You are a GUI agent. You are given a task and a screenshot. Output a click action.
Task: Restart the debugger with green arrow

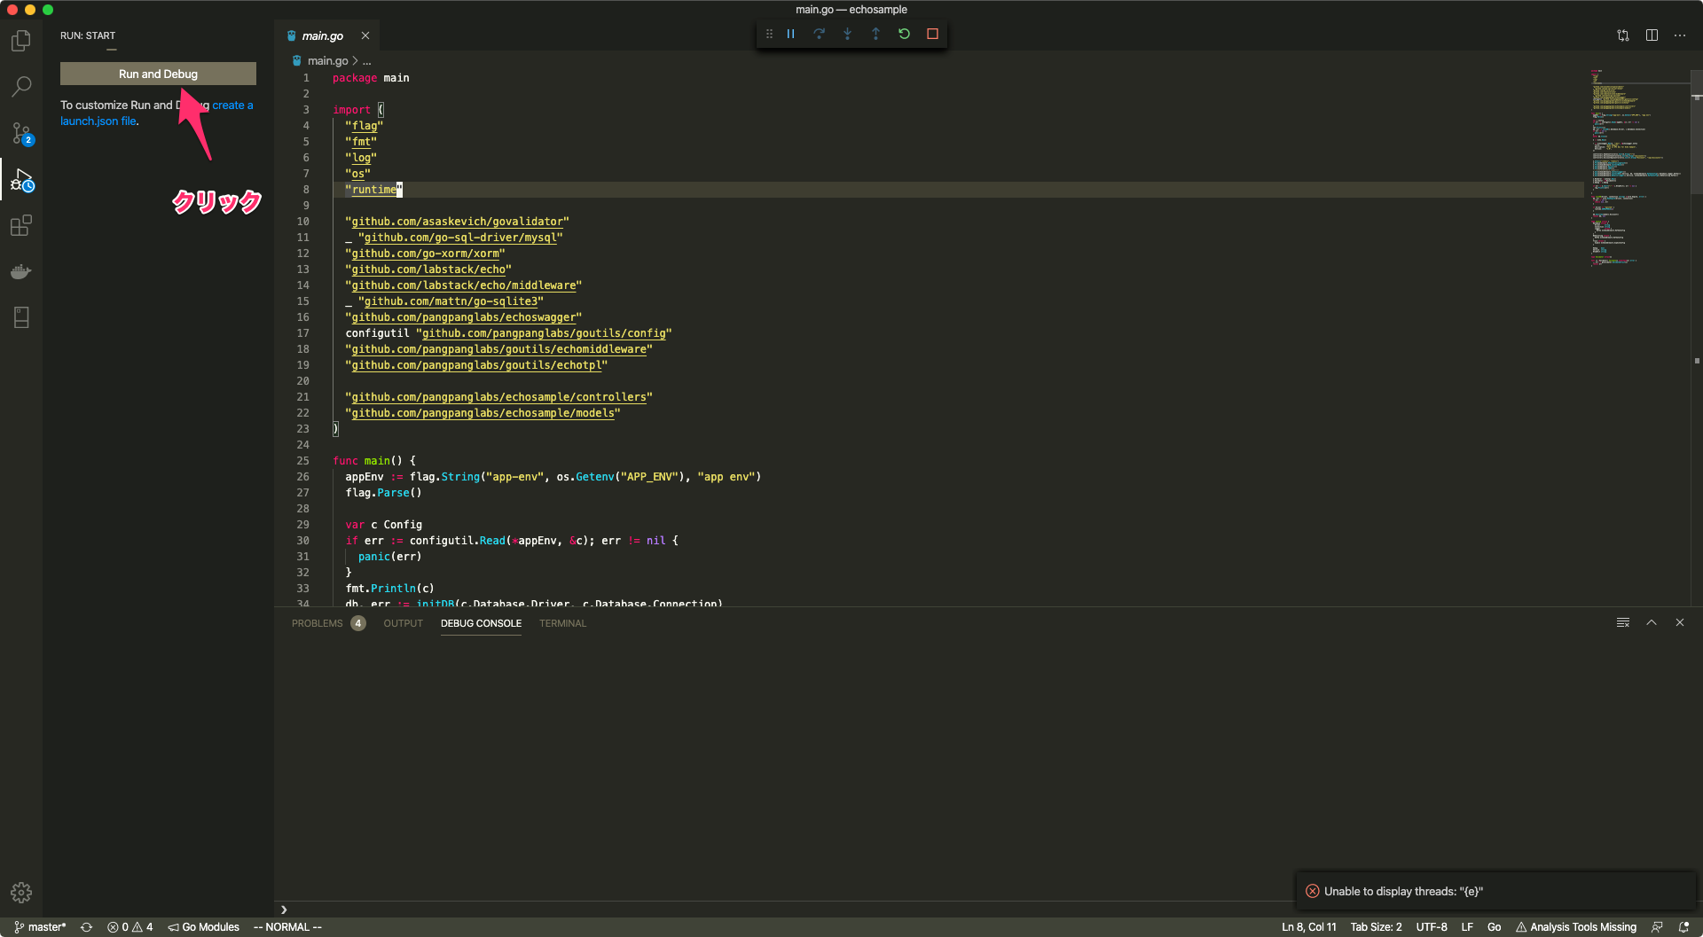tap(904, 34)
